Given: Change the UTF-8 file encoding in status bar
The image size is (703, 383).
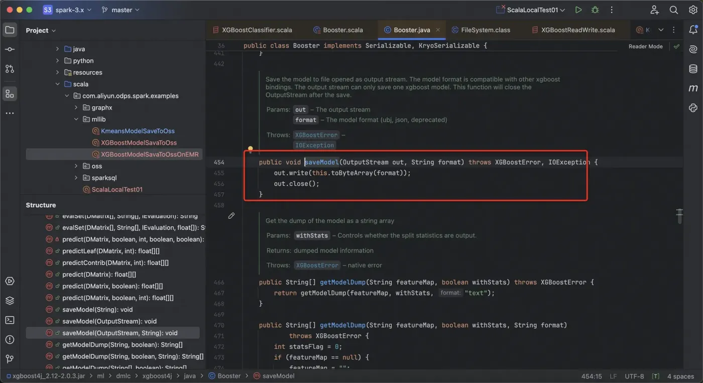Looking at the screenshot, I should pos(634,376).
